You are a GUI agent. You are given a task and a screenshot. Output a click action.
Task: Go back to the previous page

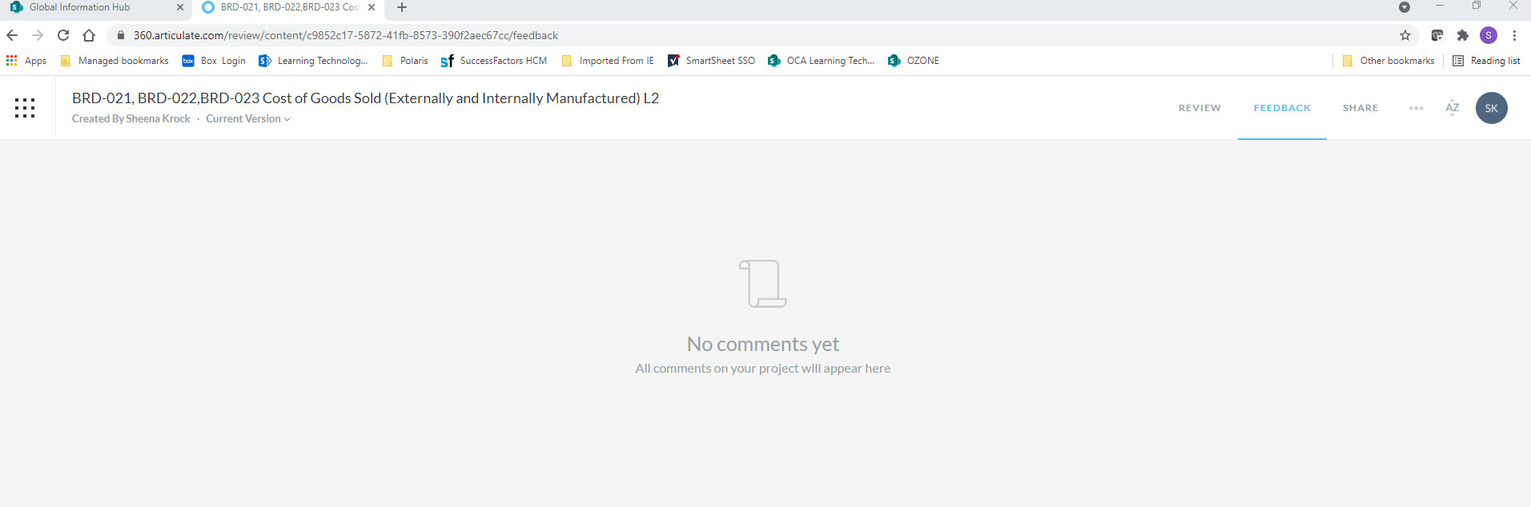point(12,35)
